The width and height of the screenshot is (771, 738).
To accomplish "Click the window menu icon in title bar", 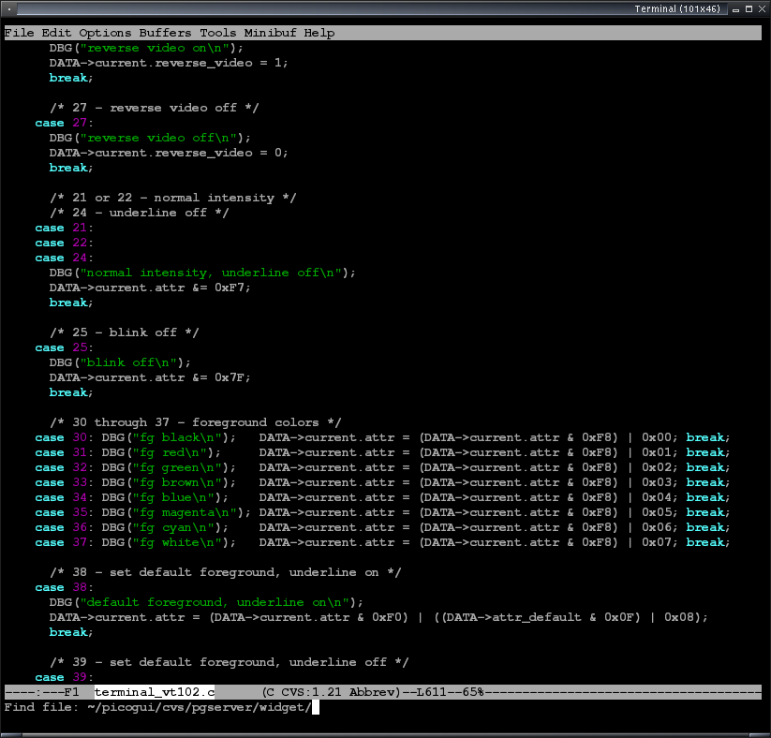I will point(8,8).
